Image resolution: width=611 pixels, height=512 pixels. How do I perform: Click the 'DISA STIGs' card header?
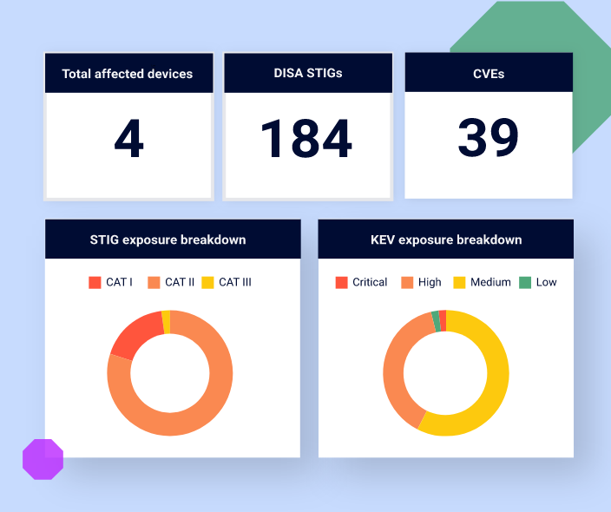click(x=308, y=73)
